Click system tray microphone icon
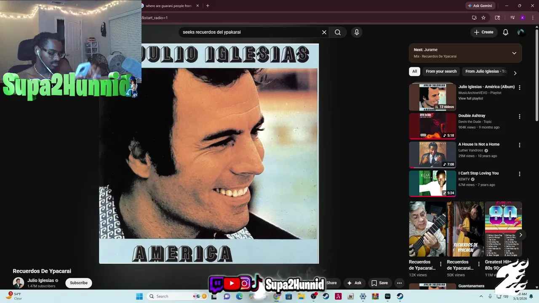 pos(490,296)
